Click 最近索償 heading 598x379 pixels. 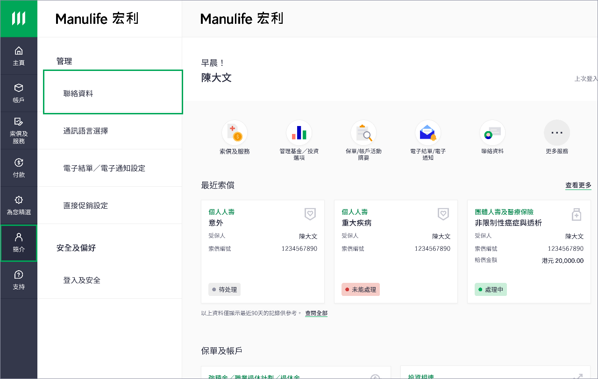pyautogui.click(x=218, y=185)
